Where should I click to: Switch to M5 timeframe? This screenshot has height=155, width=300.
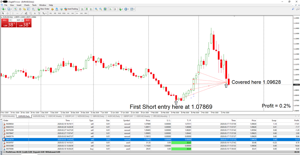point(55,13)
